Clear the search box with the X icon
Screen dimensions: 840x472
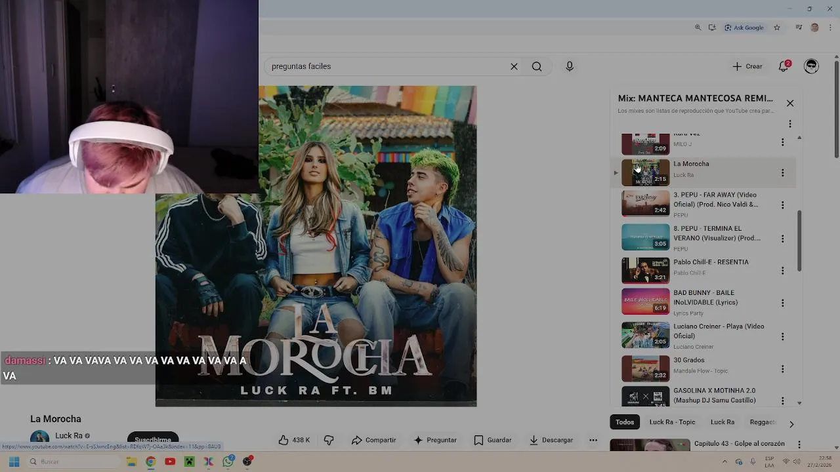514,66
